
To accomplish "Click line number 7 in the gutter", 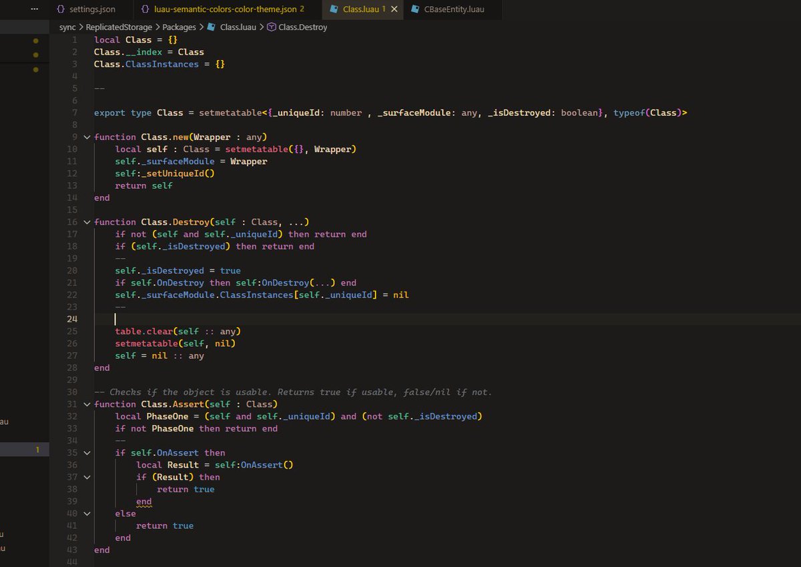I will click(75, 113).
